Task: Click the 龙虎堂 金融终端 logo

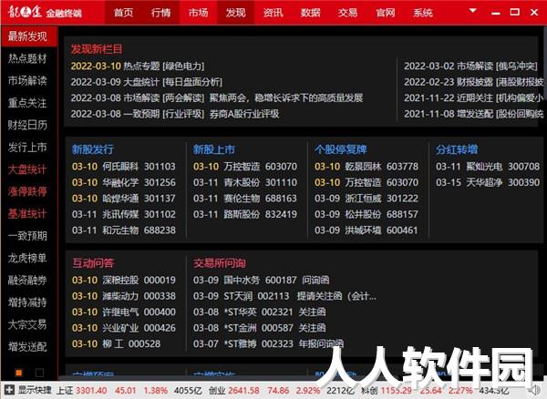Action: (45, 12)
